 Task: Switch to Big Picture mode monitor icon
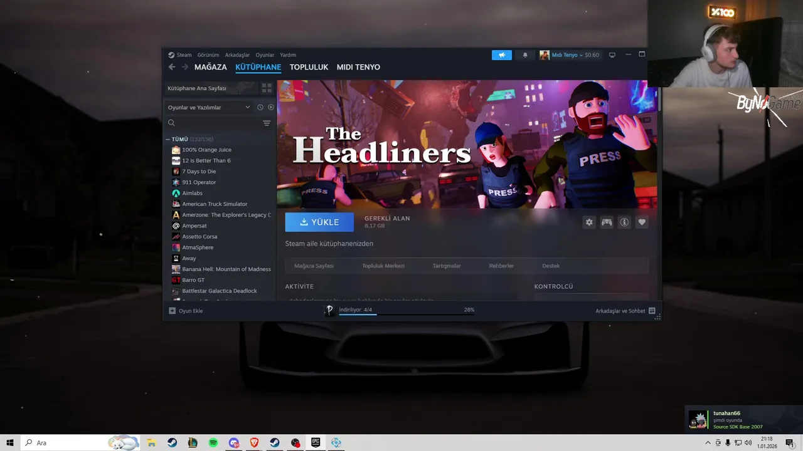612,55
